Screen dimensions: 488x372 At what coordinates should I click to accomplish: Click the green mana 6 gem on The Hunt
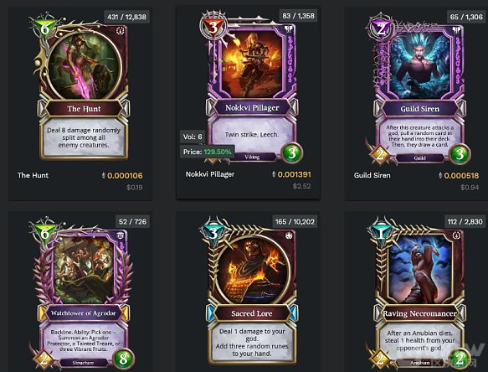(45, 28)
